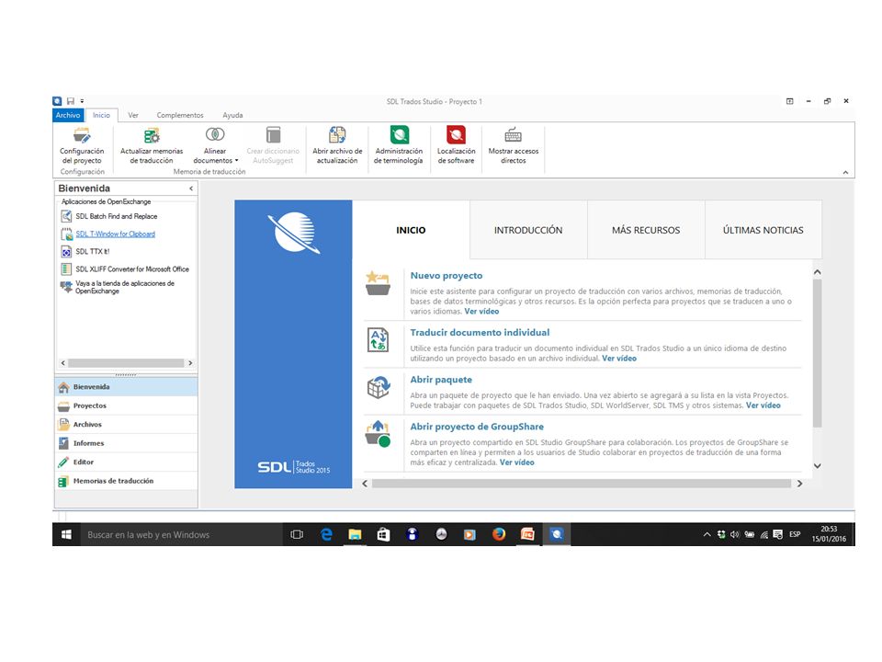Viewport: 882px width, 662px height.
Task: Open Alinear documentos dropdown
Action: pyautogui.click(x=215, y=146)
